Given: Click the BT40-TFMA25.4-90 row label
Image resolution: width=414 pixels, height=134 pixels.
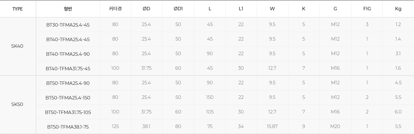Looking at the screenshot, I should 68,54.
